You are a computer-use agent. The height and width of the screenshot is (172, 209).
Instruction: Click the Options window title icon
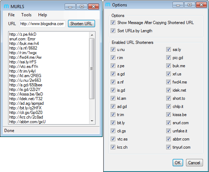pyautogui.click(x=108, y=5)
